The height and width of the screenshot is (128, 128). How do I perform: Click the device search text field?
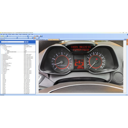[x=13, y=42]
